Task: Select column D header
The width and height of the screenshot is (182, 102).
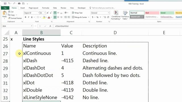Action: click(115, 33)
